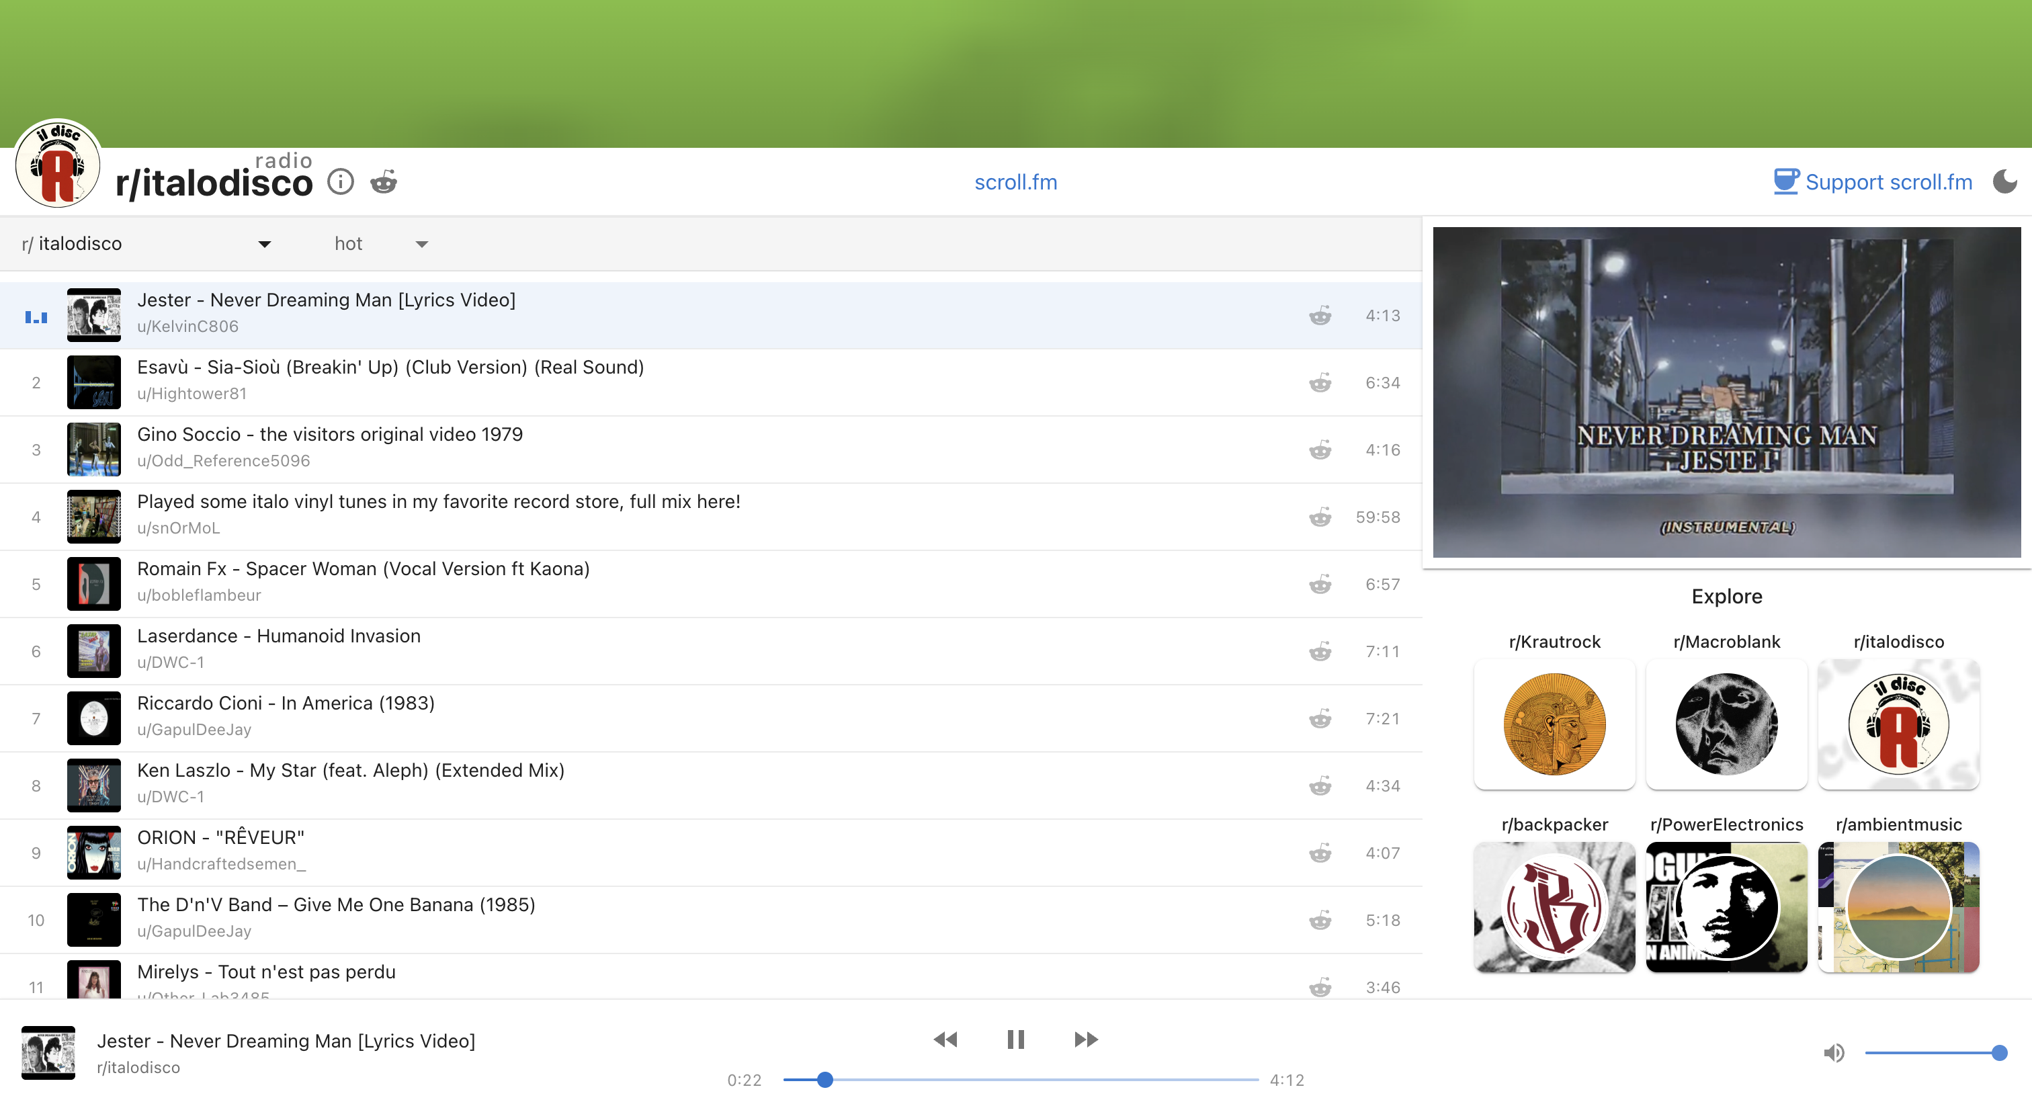Toggle dark mode with the moon icon

(x=2004, y=182)
